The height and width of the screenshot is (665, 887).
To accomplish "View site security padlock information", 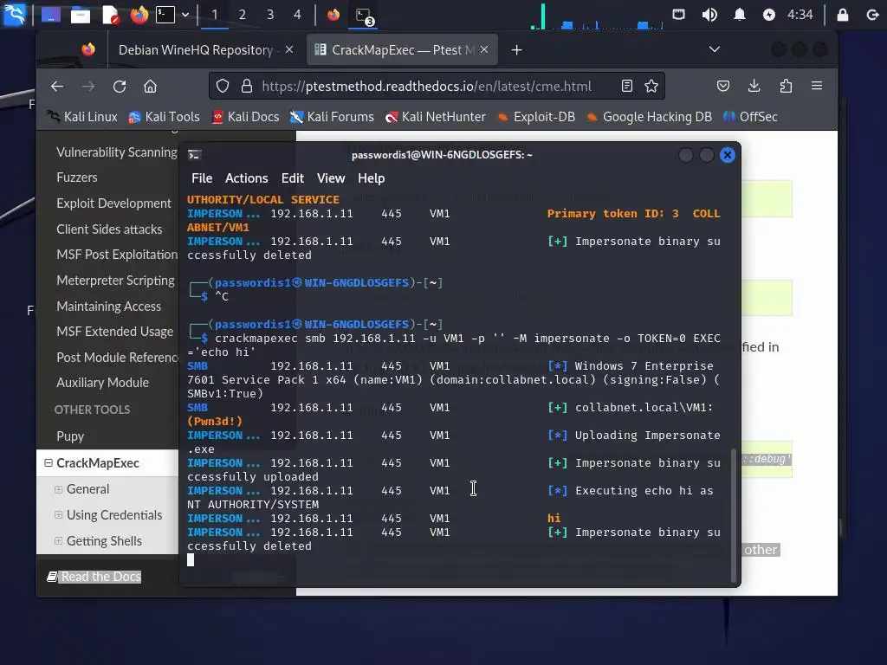I will coord(247,86).
